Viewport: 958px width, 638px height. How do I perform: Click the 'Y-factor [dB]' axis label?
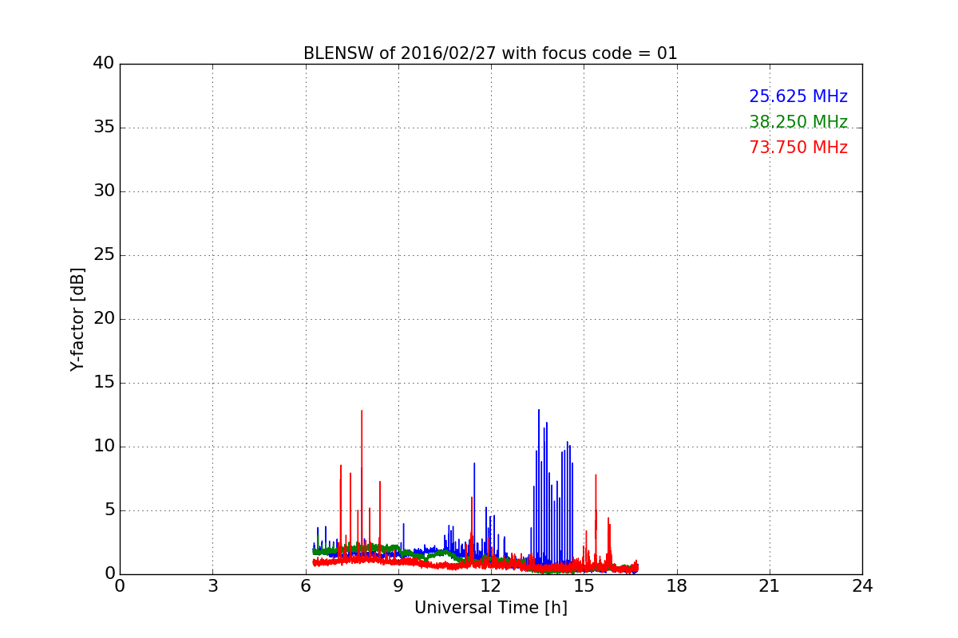tap(77, 319)
